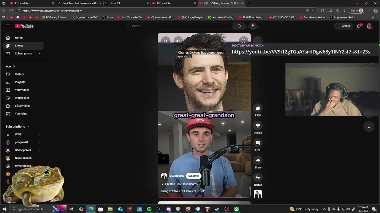
Task: Go to Home in YouTube sidebar
Action: click(23, 38)
